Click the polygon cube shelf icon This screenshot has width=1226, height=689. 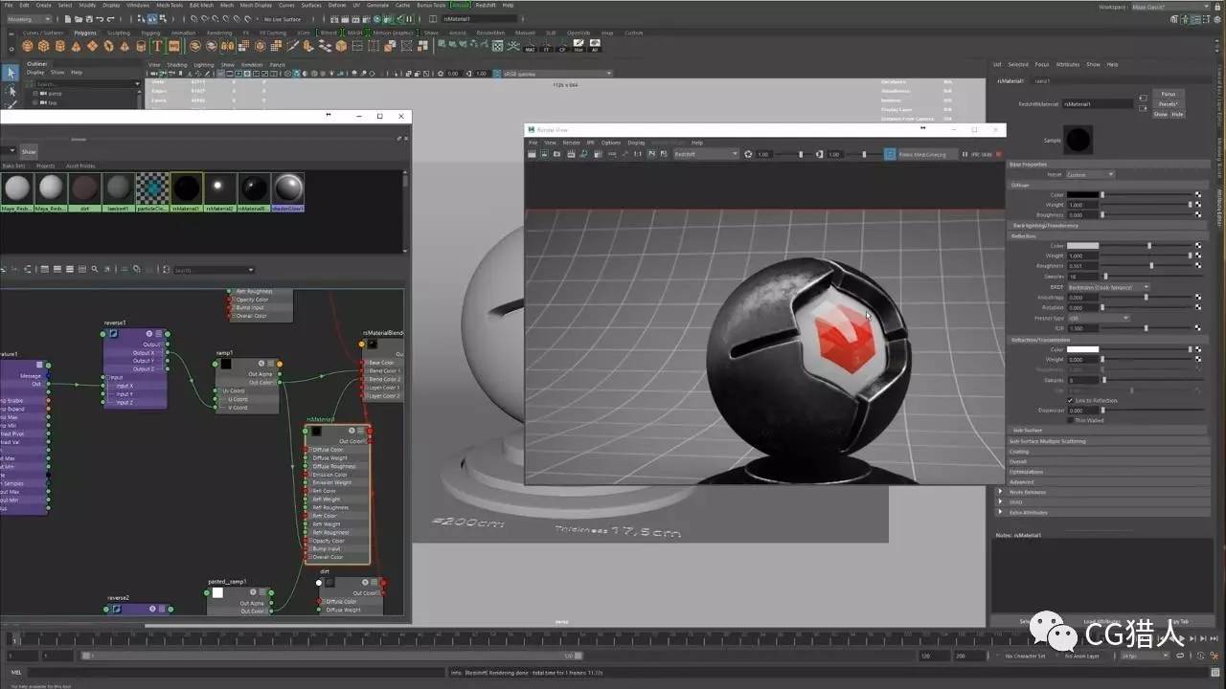coord(43,46)
